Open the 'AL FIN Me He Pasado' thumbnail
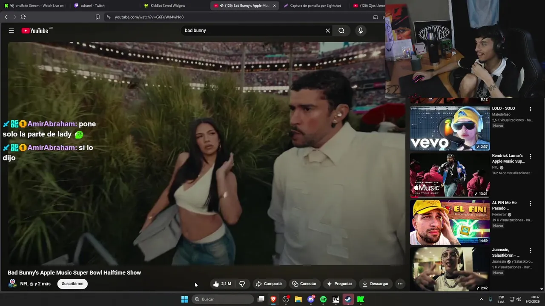The image size is (545, 306). 450,222
